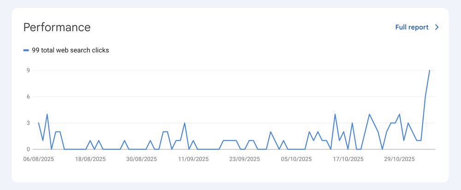Click the first data point on the chart line
Screen dimensions: 461x190
click(x=39, y=123)
